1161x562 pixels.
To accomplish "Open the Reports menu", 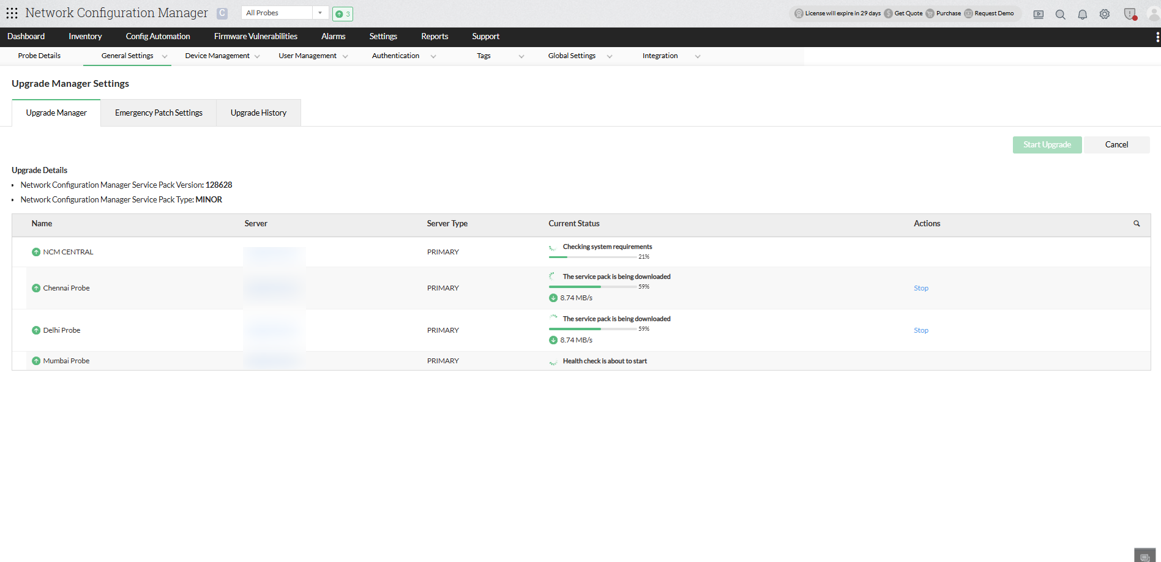I will point(435,37).
